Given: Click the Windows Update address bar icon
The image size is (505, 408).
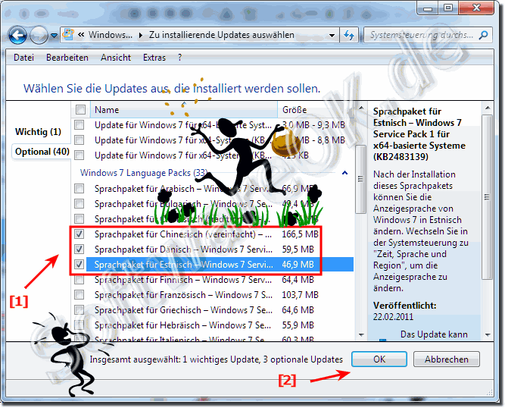Looking at the screenshot, I should pyautogui.click(x=68, y=35).
